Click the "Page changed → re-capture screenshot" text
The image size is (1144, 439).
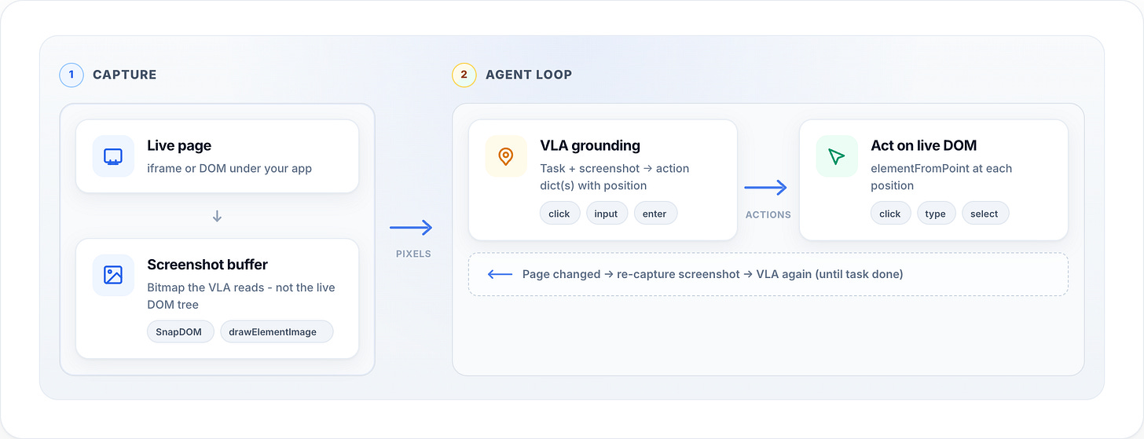(x=713, y=274)
